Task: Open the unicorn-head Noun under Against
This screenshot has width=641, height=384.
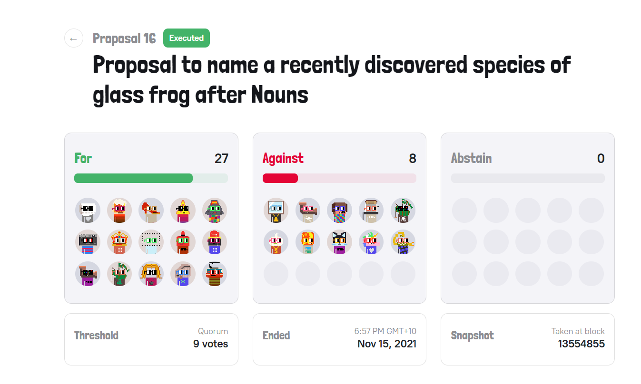Action: pyautogui.click(x=371, y=242)
